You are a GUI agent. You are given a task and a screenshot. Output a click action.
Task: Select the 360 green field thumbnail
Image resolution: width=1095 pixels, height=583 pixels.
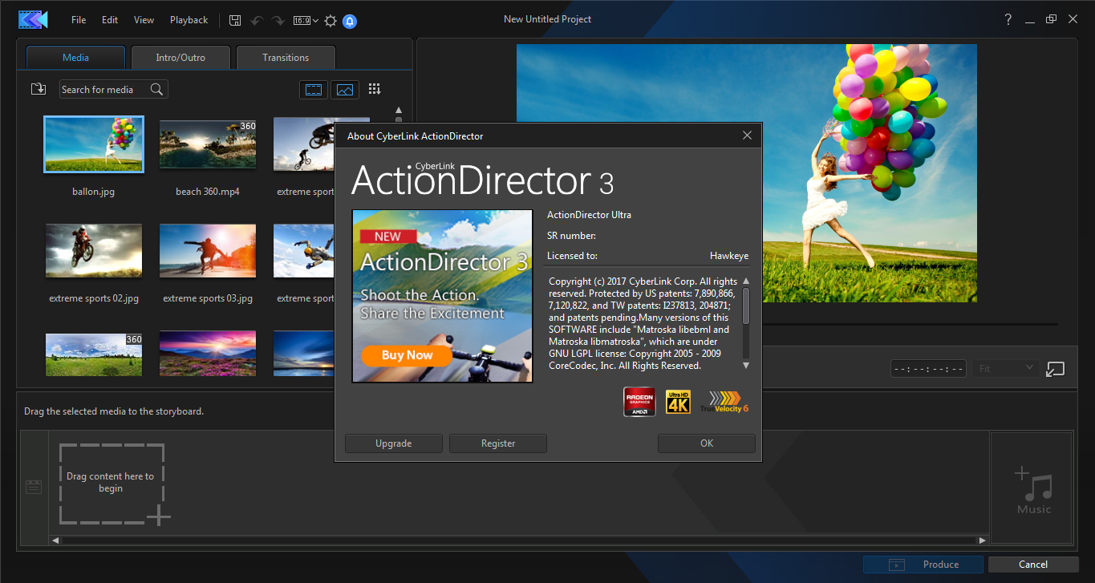94,354
